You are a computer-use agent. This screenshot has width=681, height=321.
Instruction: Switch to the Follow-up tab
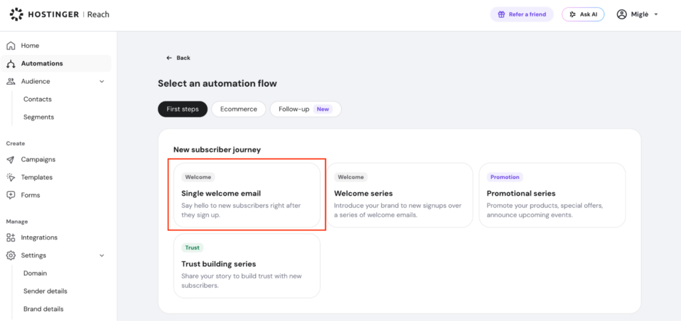[x=306, y=109]
